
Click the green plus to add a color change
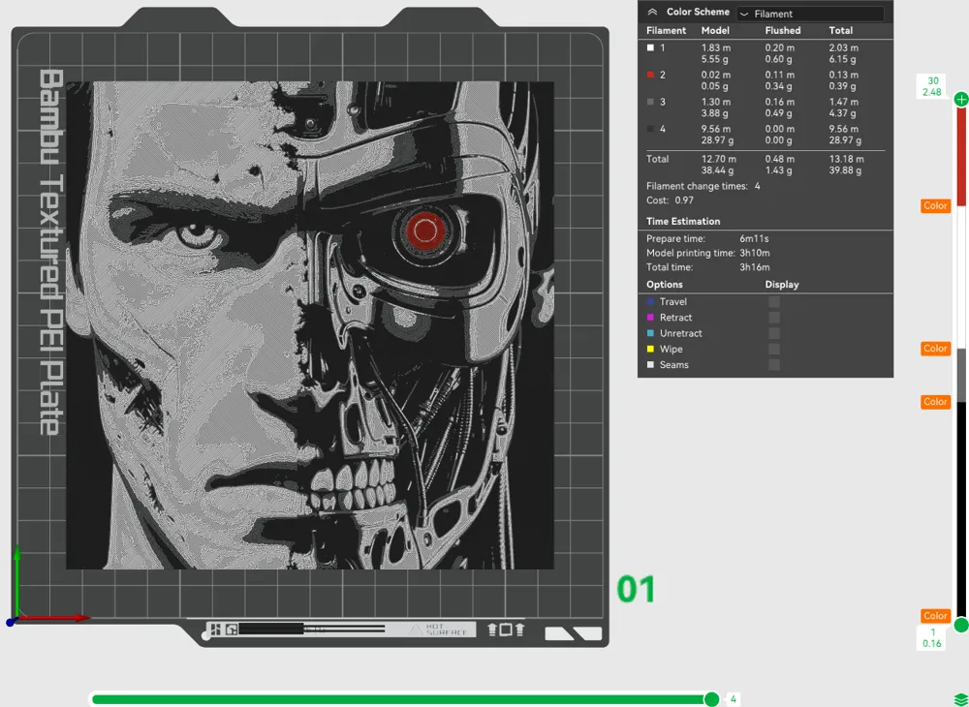tap(959, 98)
